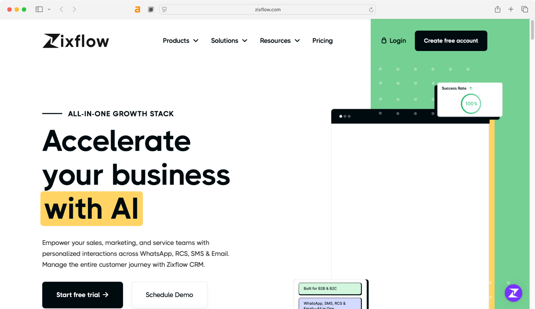Screen dimensions: 535x309
Task: Select the Pricing menu item
Action: [x=322, y=40]
